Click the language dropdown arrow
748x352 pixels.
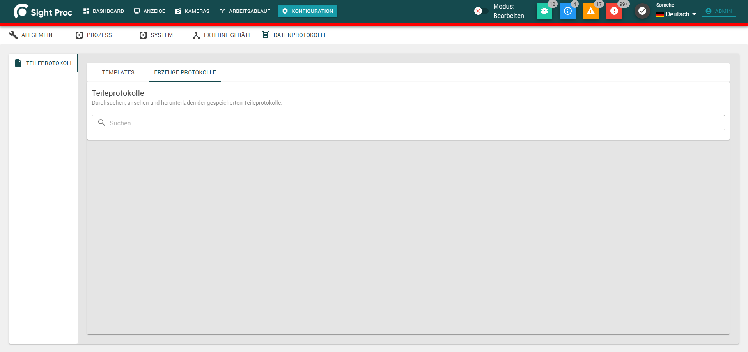click(694, 14)
